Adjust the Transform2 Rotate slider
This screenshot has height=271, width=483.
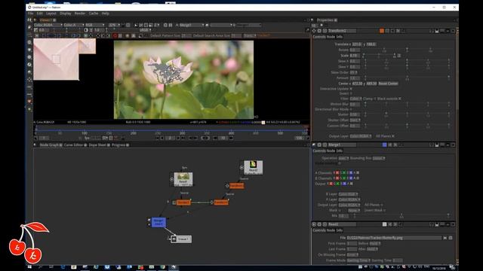(x=407, y=50)
